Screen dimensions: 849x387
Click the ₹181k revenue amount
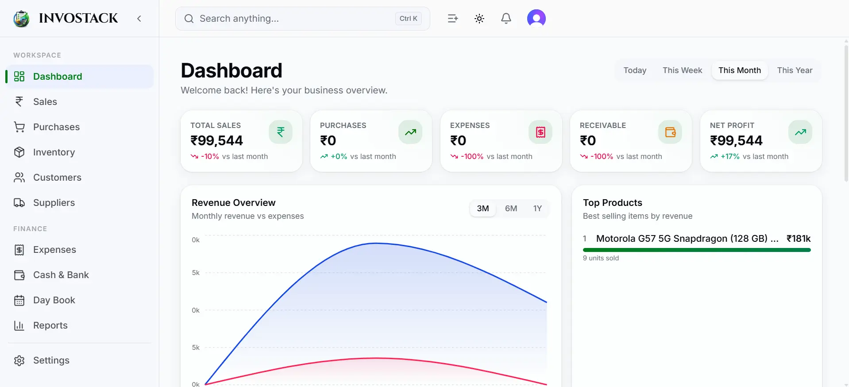(x=799, y=239)
